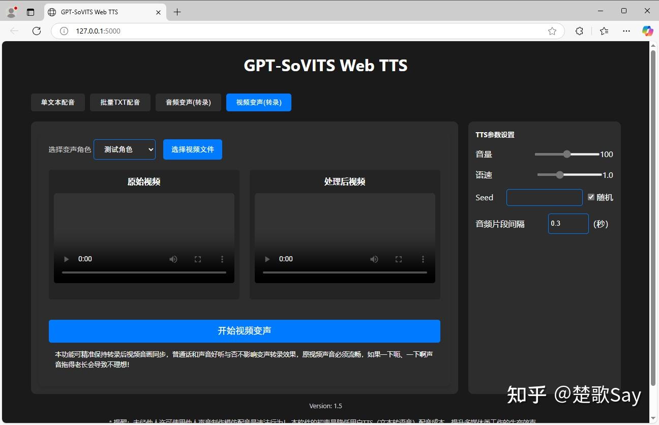Play the 处理后视频 processed video
Screen dimensions: 659x425
[267, 259]
